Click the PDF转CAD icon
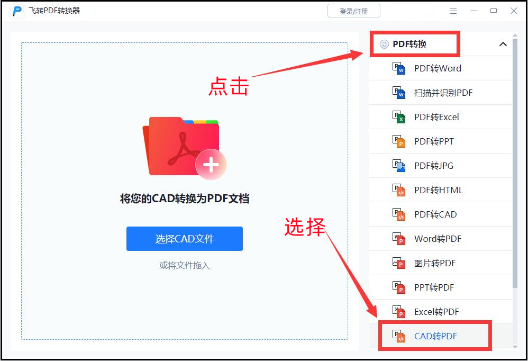Image resolution: width=528 pixels, height=361 pixels. [399, 214]
